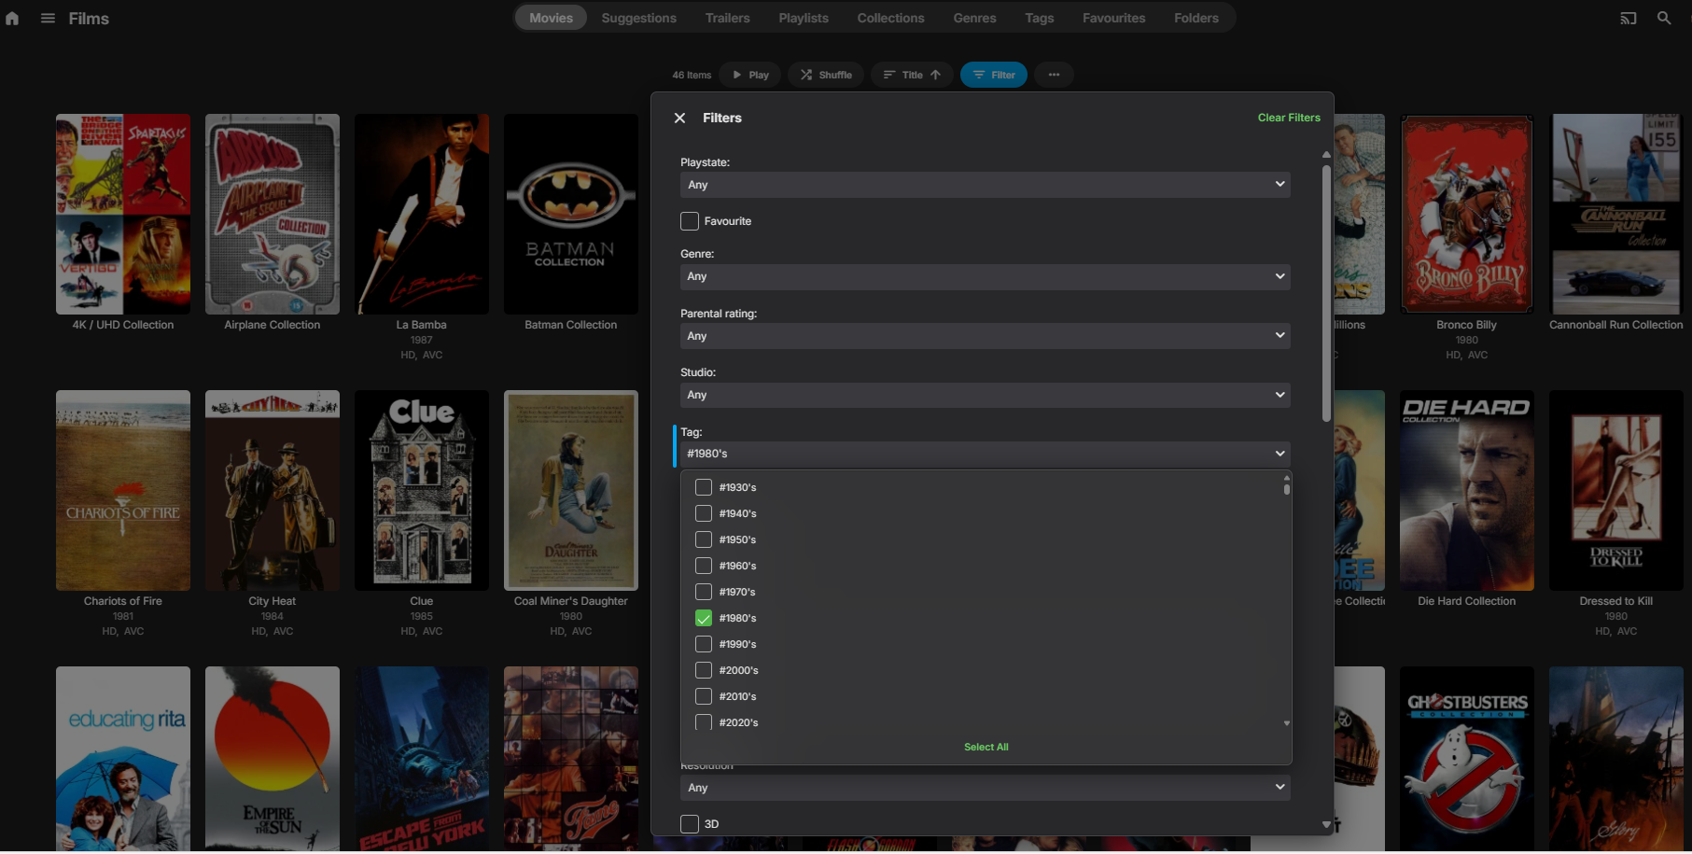Viewport: 1692px width, 854px height.
Task: Open the Airplane Collection poster
Action: pos(273,215)
